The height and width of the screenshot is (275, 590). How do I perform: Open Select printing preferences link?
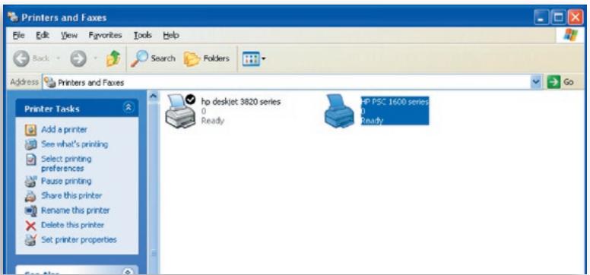point(66,163)
